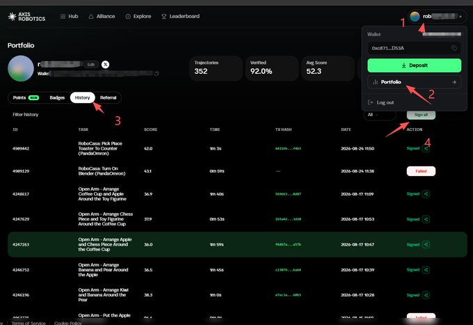The height and width of the screenshot is (325, 473).
Task: Click the Failed button for trajectory 4989129
Action: tap(421, 171)
